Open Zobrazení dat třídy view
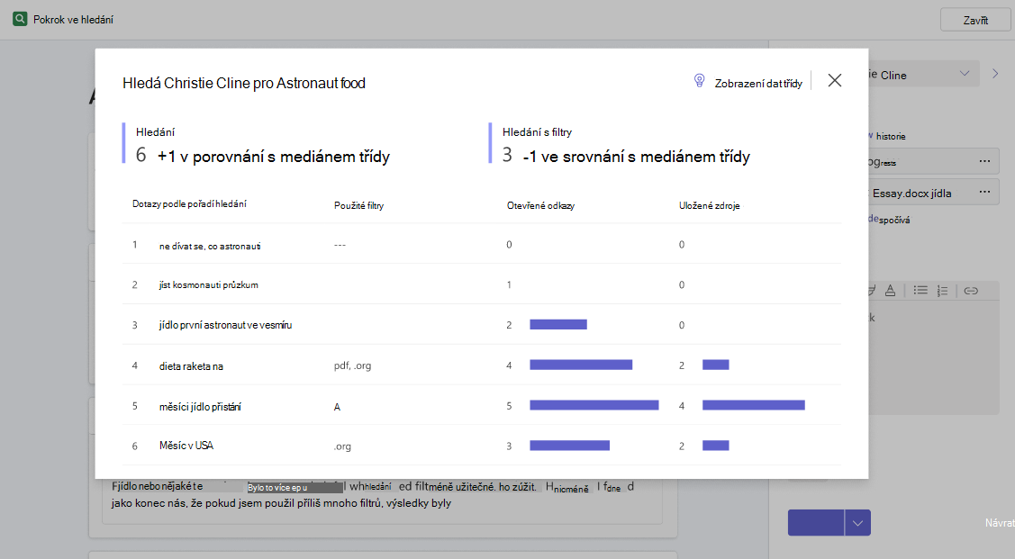Screen dimensions: 1015x559 [758, 84]
